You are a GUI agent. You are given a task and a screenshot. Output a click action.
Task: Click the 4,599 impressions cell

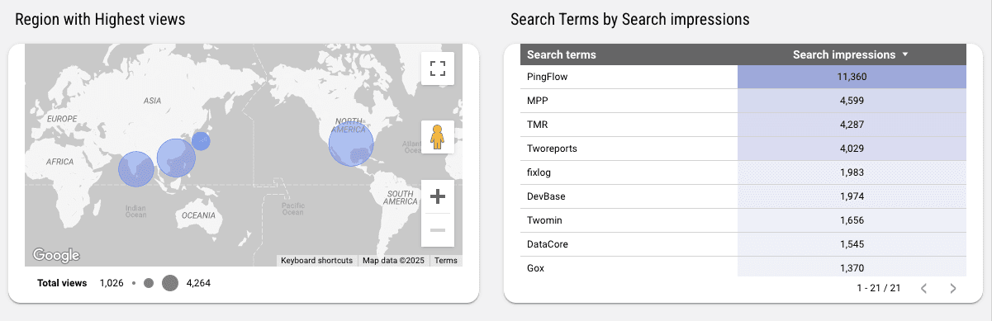[852, 101]
